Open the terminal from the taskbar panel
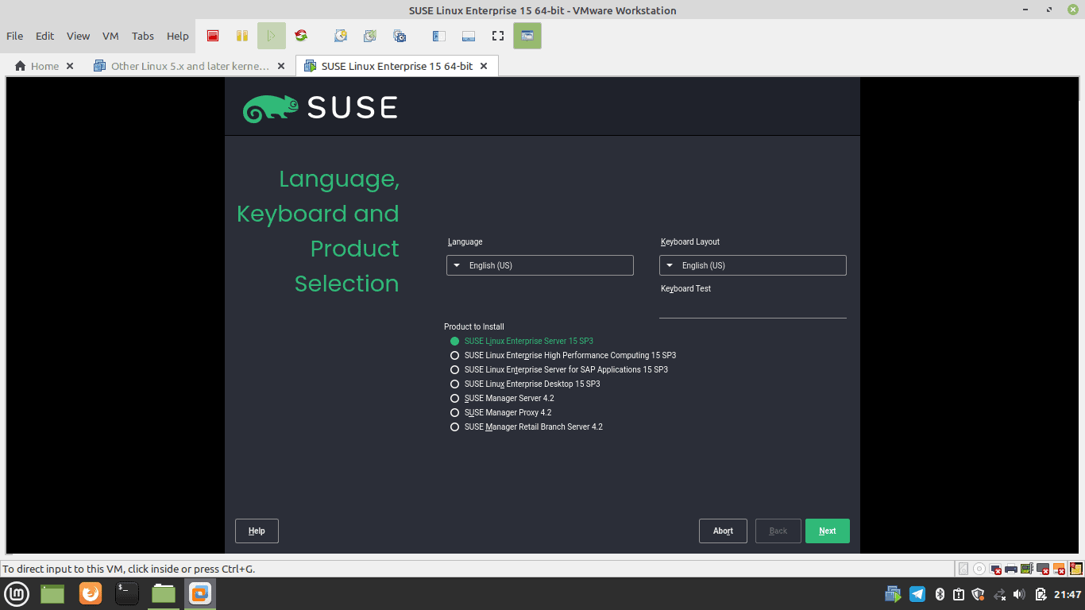 pos(127,593)
